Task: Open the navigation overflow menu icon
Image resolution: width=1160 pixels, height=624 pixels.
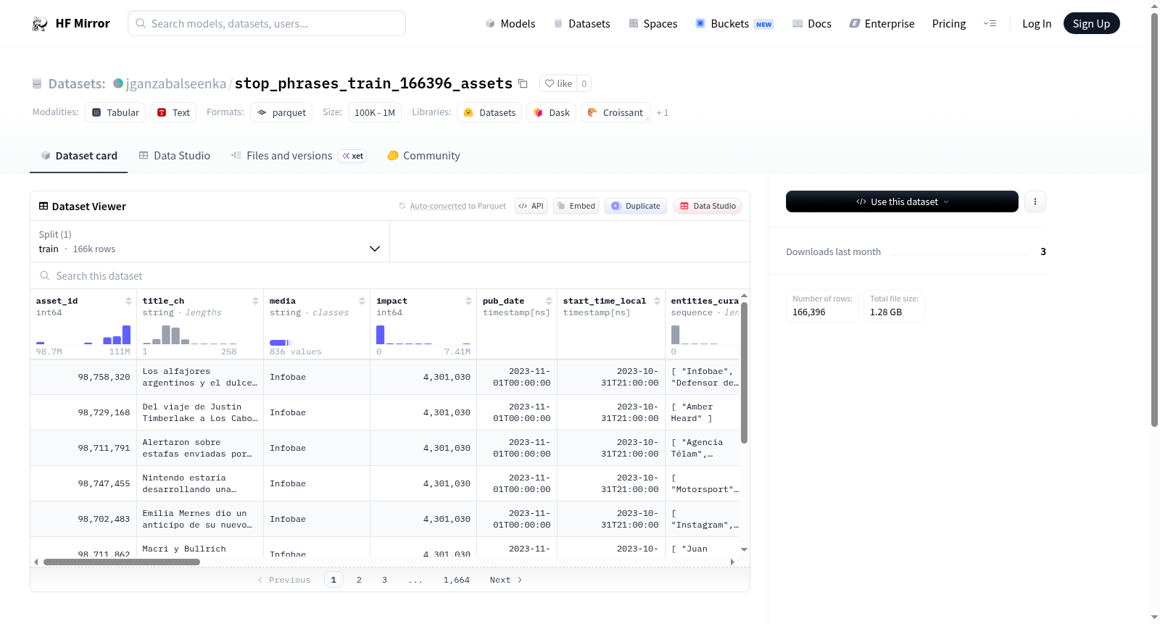Action: [x=990, y=23]
